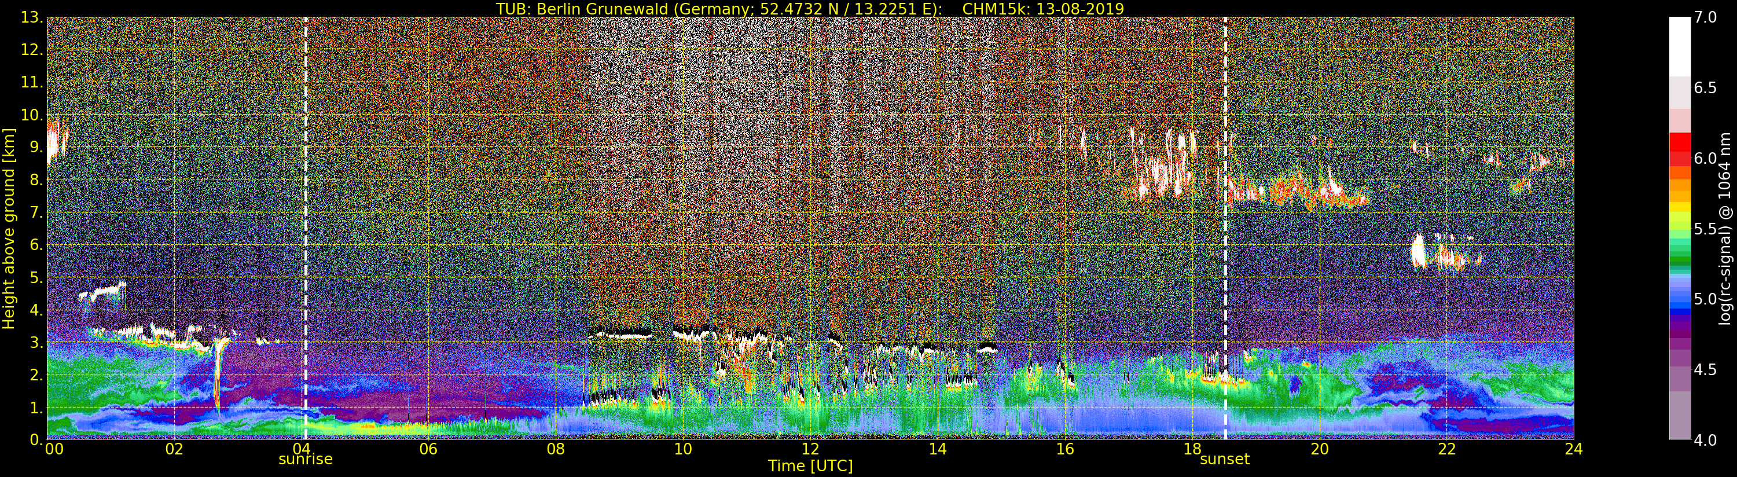Click time-axis tick label "06"
Viewport: 1737px width, 477px height.
428,449
